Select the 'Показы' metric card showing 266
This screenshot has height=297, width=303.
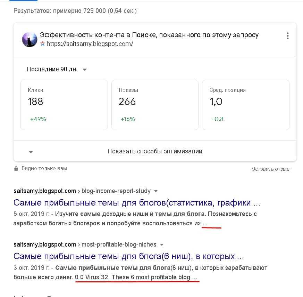[155, 105]
